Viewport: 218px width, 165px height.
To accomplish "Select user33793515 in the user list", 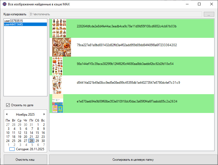I will [x=13, y=21].
